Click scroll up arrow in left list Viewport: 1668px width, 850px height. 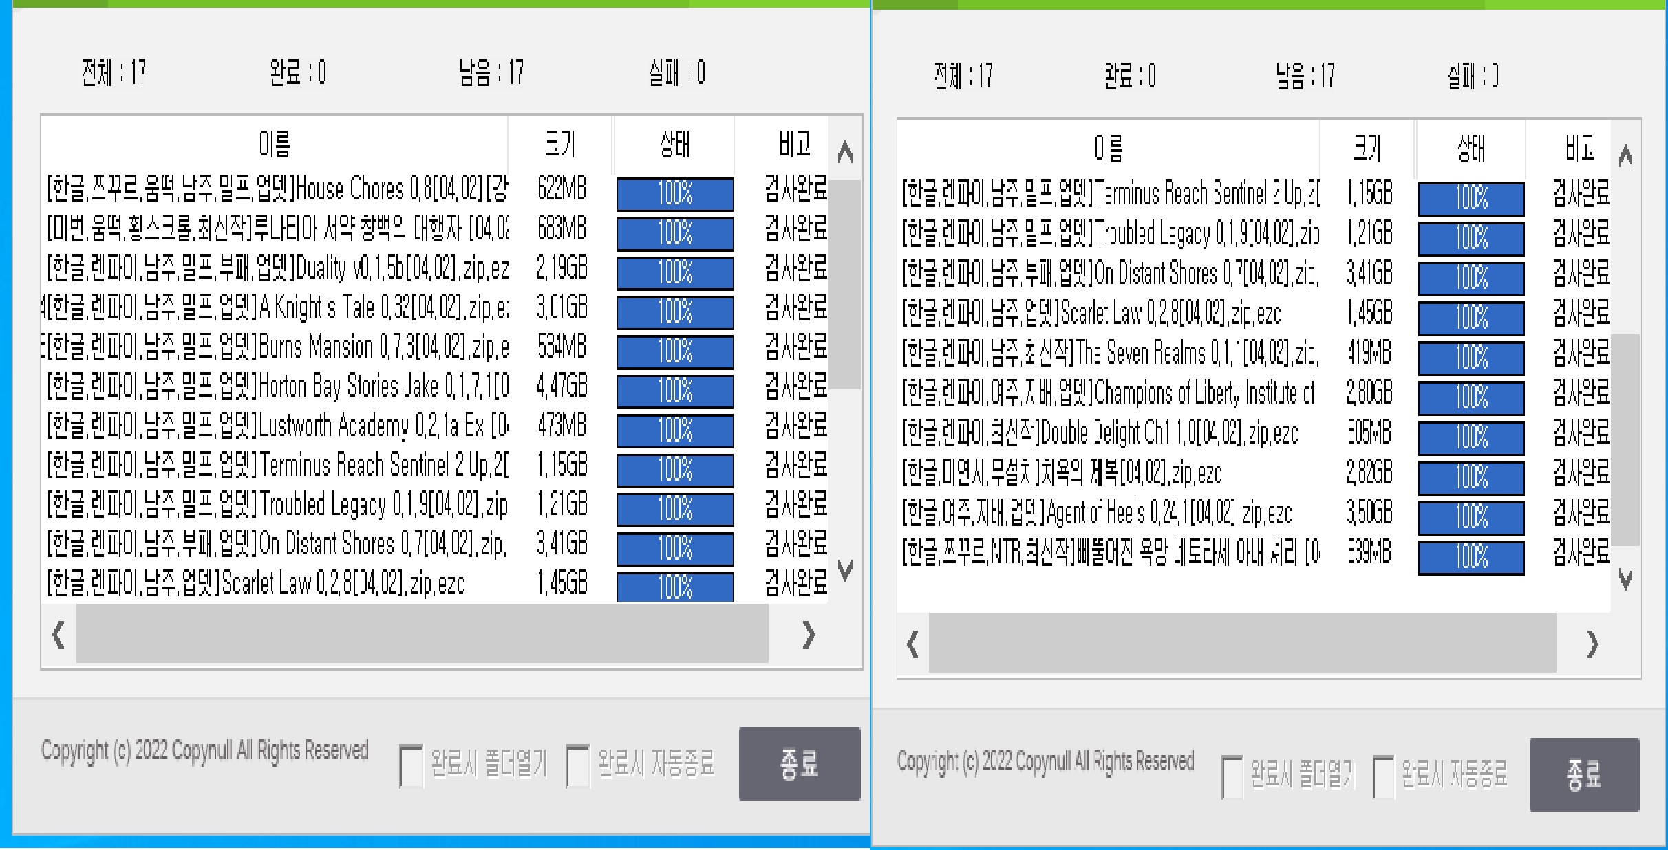845,152
